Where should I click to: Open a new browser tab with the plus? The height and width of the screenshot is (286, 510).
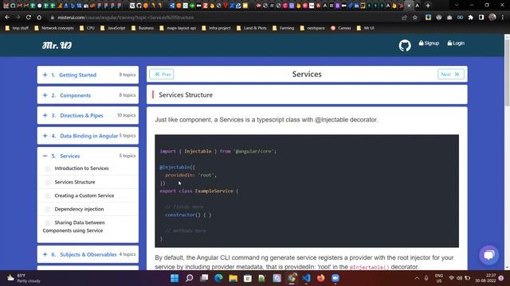tap(428, 6)
